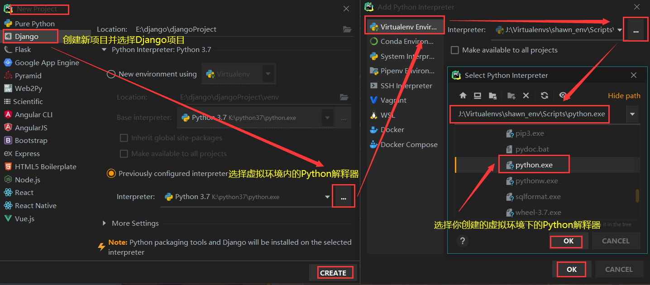Open the Virtualenv environment type dropdown
The image size is (650, 285).
(268, 74)
